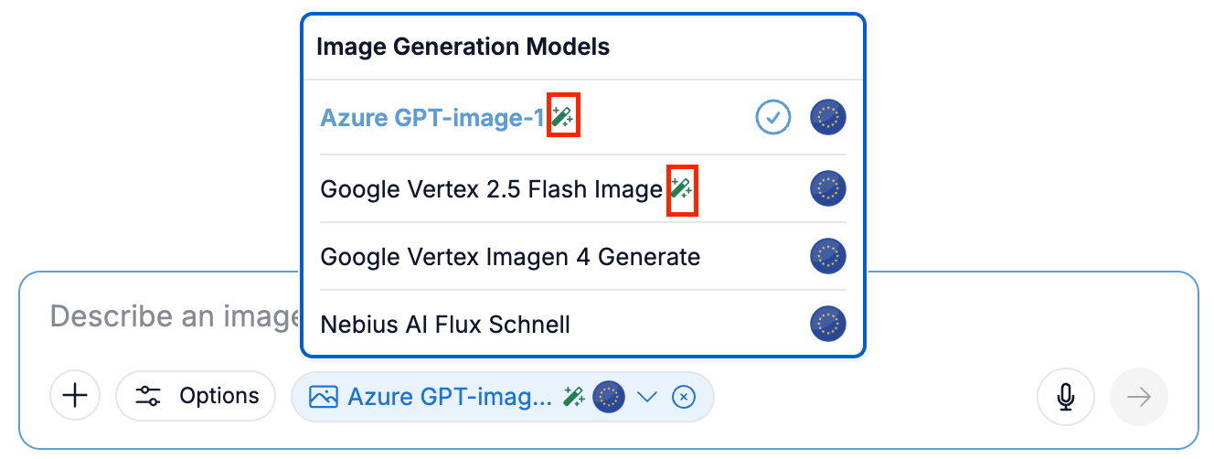
Task: Choose Google Vertex Imagen 4 Generate
Action: coord(510,258)
